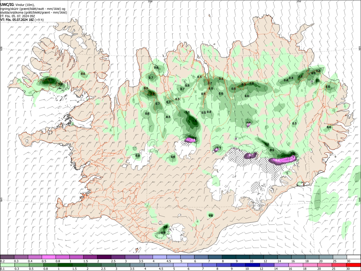Click the 'rigning/skúrir (grænt/blátt/rautt' legend description
The image size is (361, 271).
tap(33, 9)
